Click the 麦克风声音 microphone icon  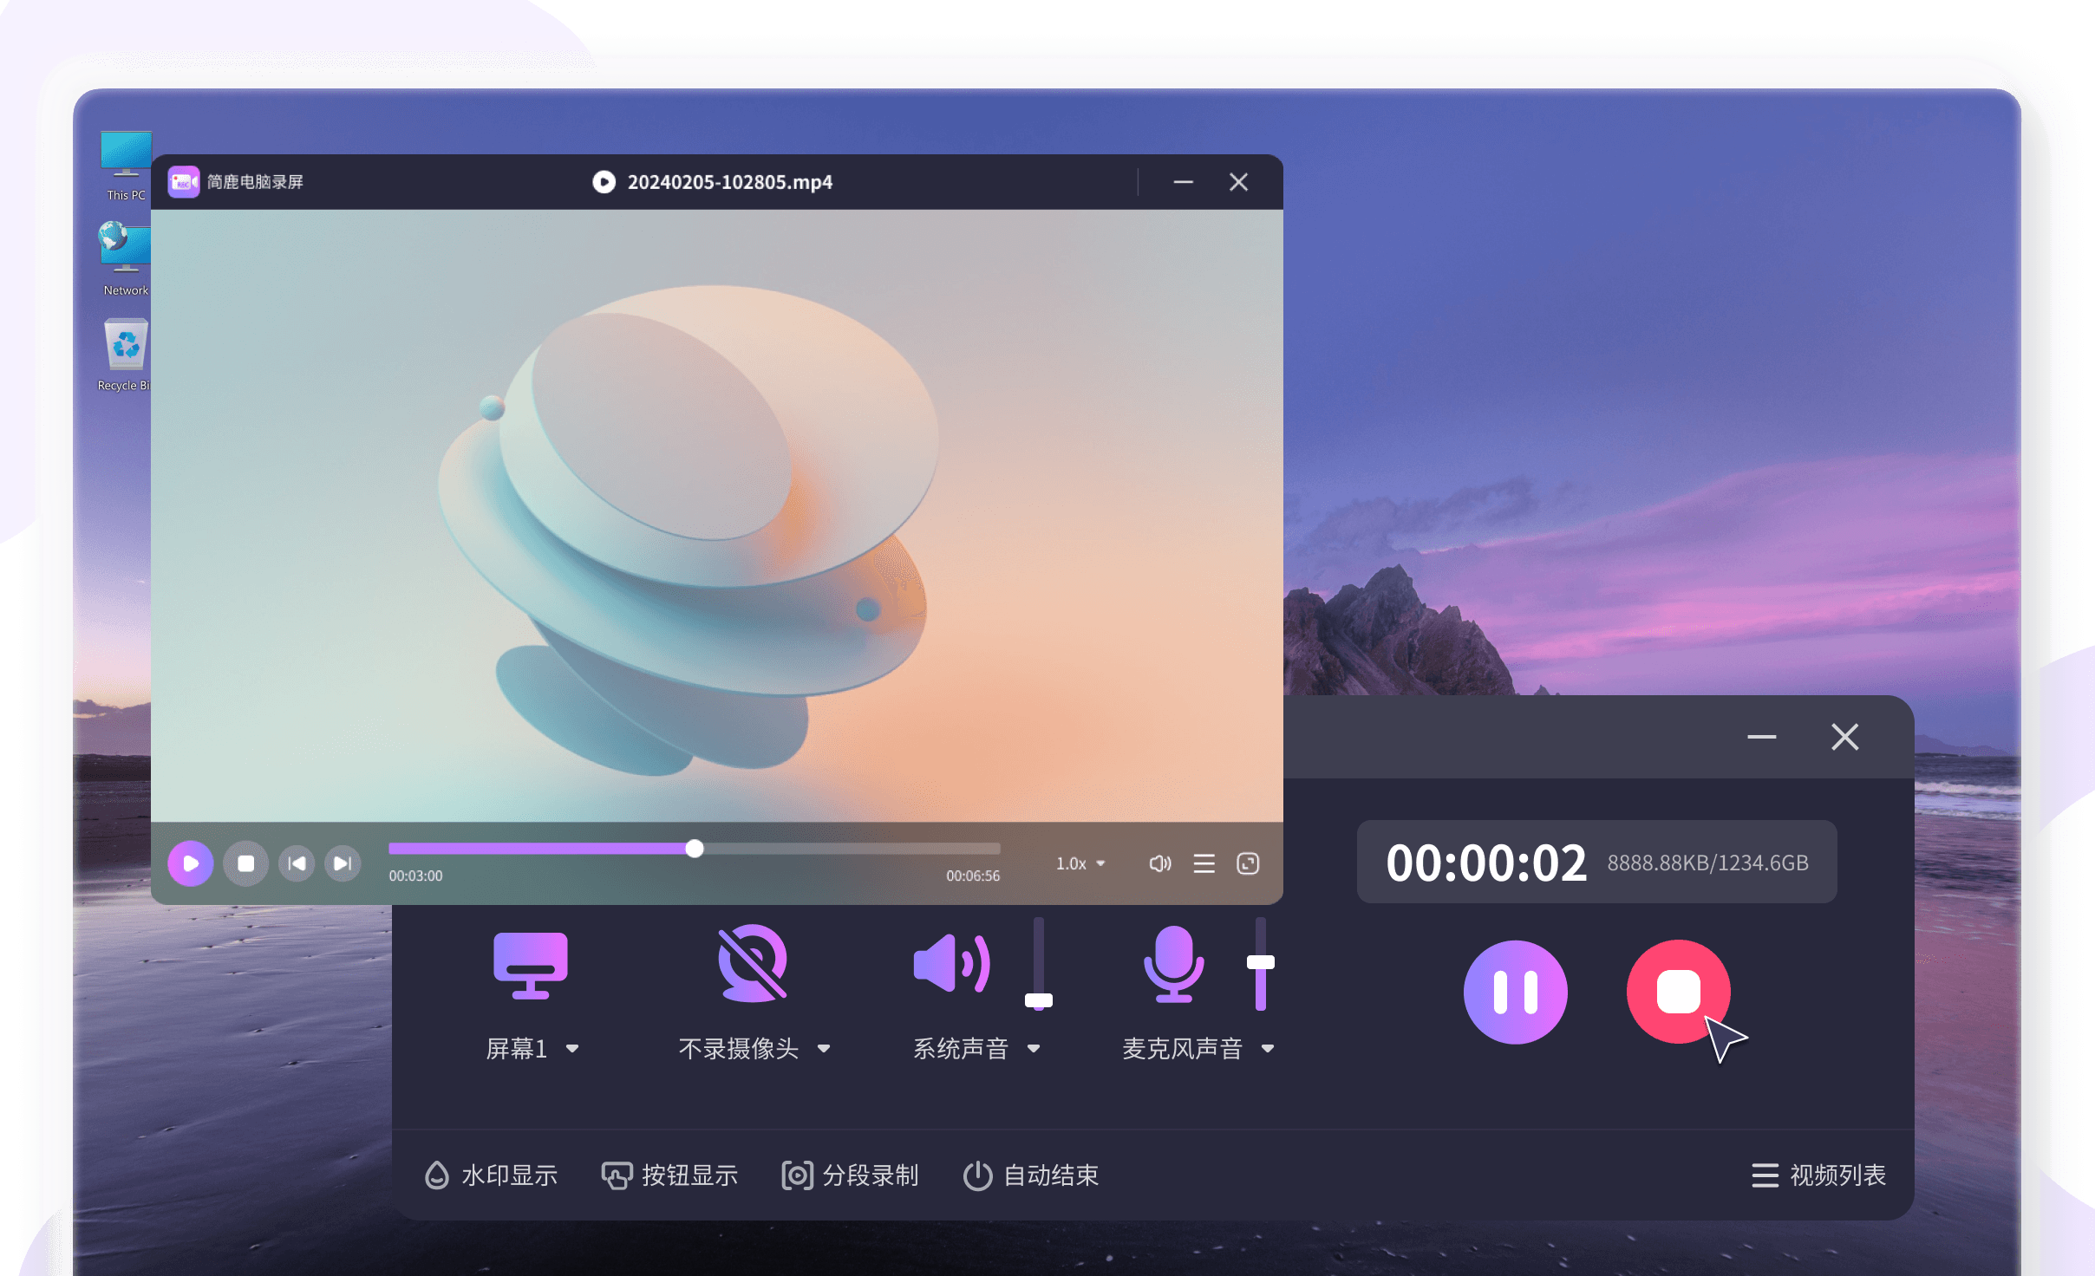(1174, 964)
